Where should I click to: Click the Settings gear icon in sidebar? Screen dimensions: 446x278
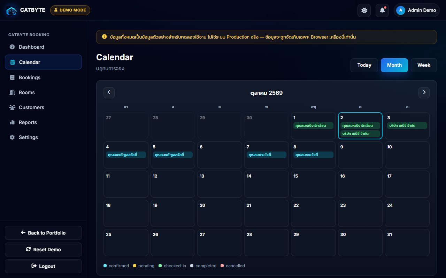pyautogui.click(x=12, y=137)
